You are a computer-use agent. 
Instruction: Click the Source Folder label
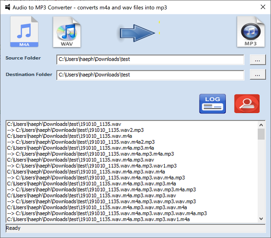click(x=23, y=58)
